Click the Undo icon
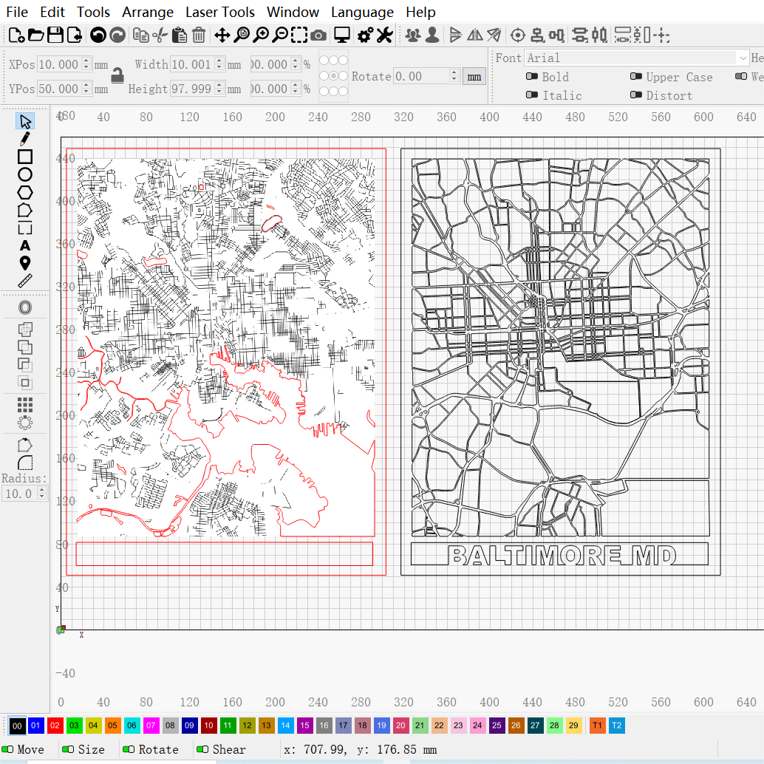The height and width of the screenshot is (764, 764). (97, 34)
